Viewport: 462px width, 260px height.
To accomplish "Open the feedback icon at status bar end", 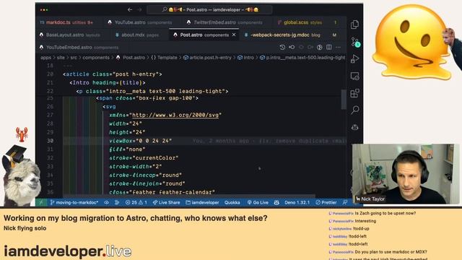I will pos(345,202).
